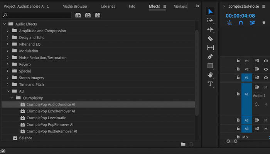Collapse the CrumplePop folder

pos(12,98)
